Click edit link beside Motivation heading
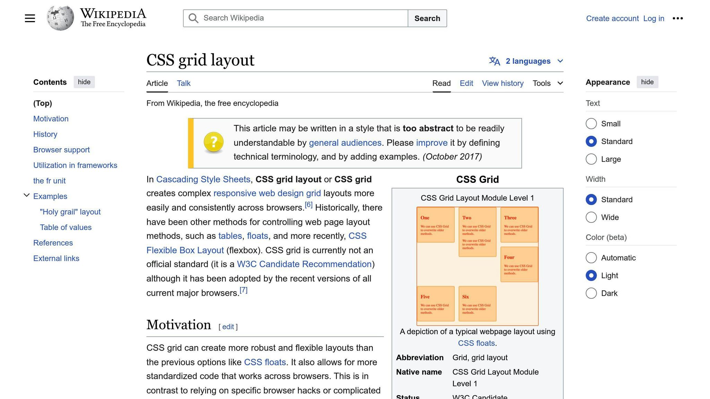The width and height of the screenshot is (710, 399). 228,327
